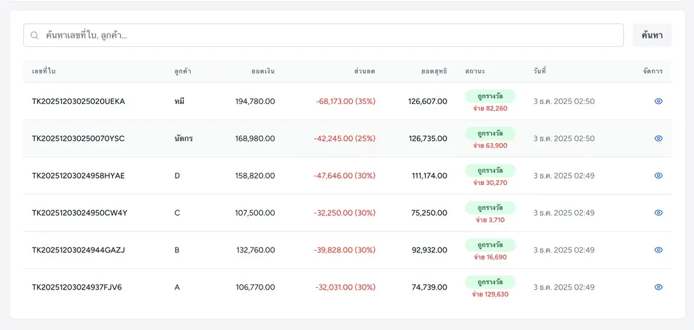Select ticket number TK20251203024958HYAE
Viewport: 694px width, 330px height.
[x=78, y=176]
